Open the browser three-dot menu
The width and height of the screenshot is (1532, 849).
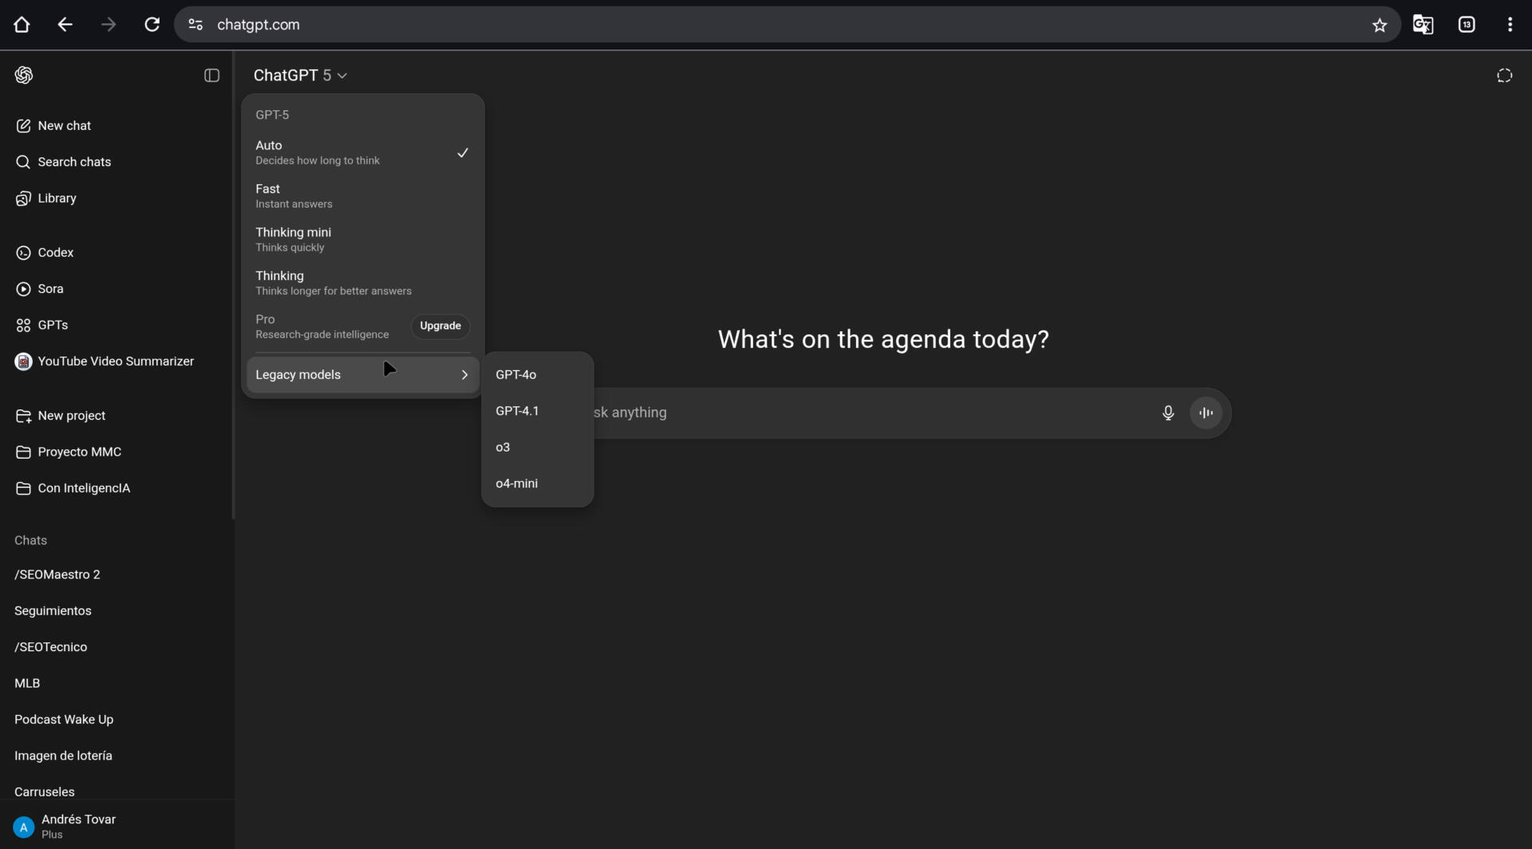[1510, 25]
